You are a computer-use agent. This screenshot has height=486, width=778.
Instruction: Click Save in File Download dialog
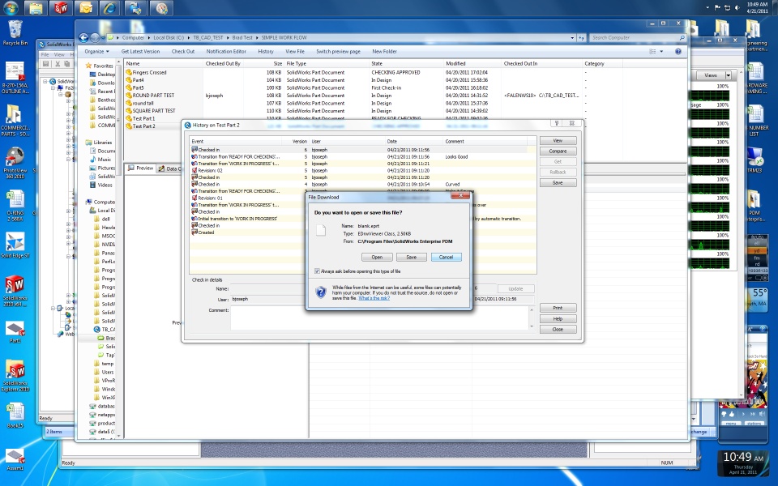click(x=412, y=257)
